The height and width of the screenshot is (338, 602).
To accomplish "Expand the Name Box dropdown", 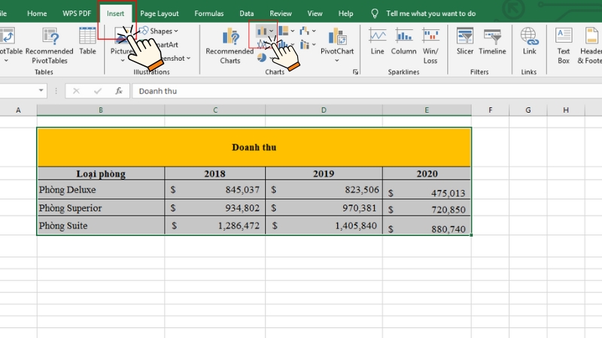I will 41,91.
